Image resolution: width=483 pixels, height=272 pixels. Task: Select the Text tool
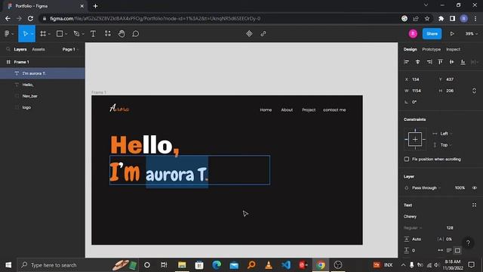[x=93, y=33]
